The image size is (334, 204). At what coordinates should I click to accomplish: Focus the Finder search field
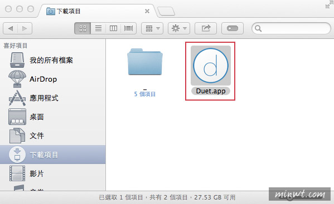(x=291, y=28)
